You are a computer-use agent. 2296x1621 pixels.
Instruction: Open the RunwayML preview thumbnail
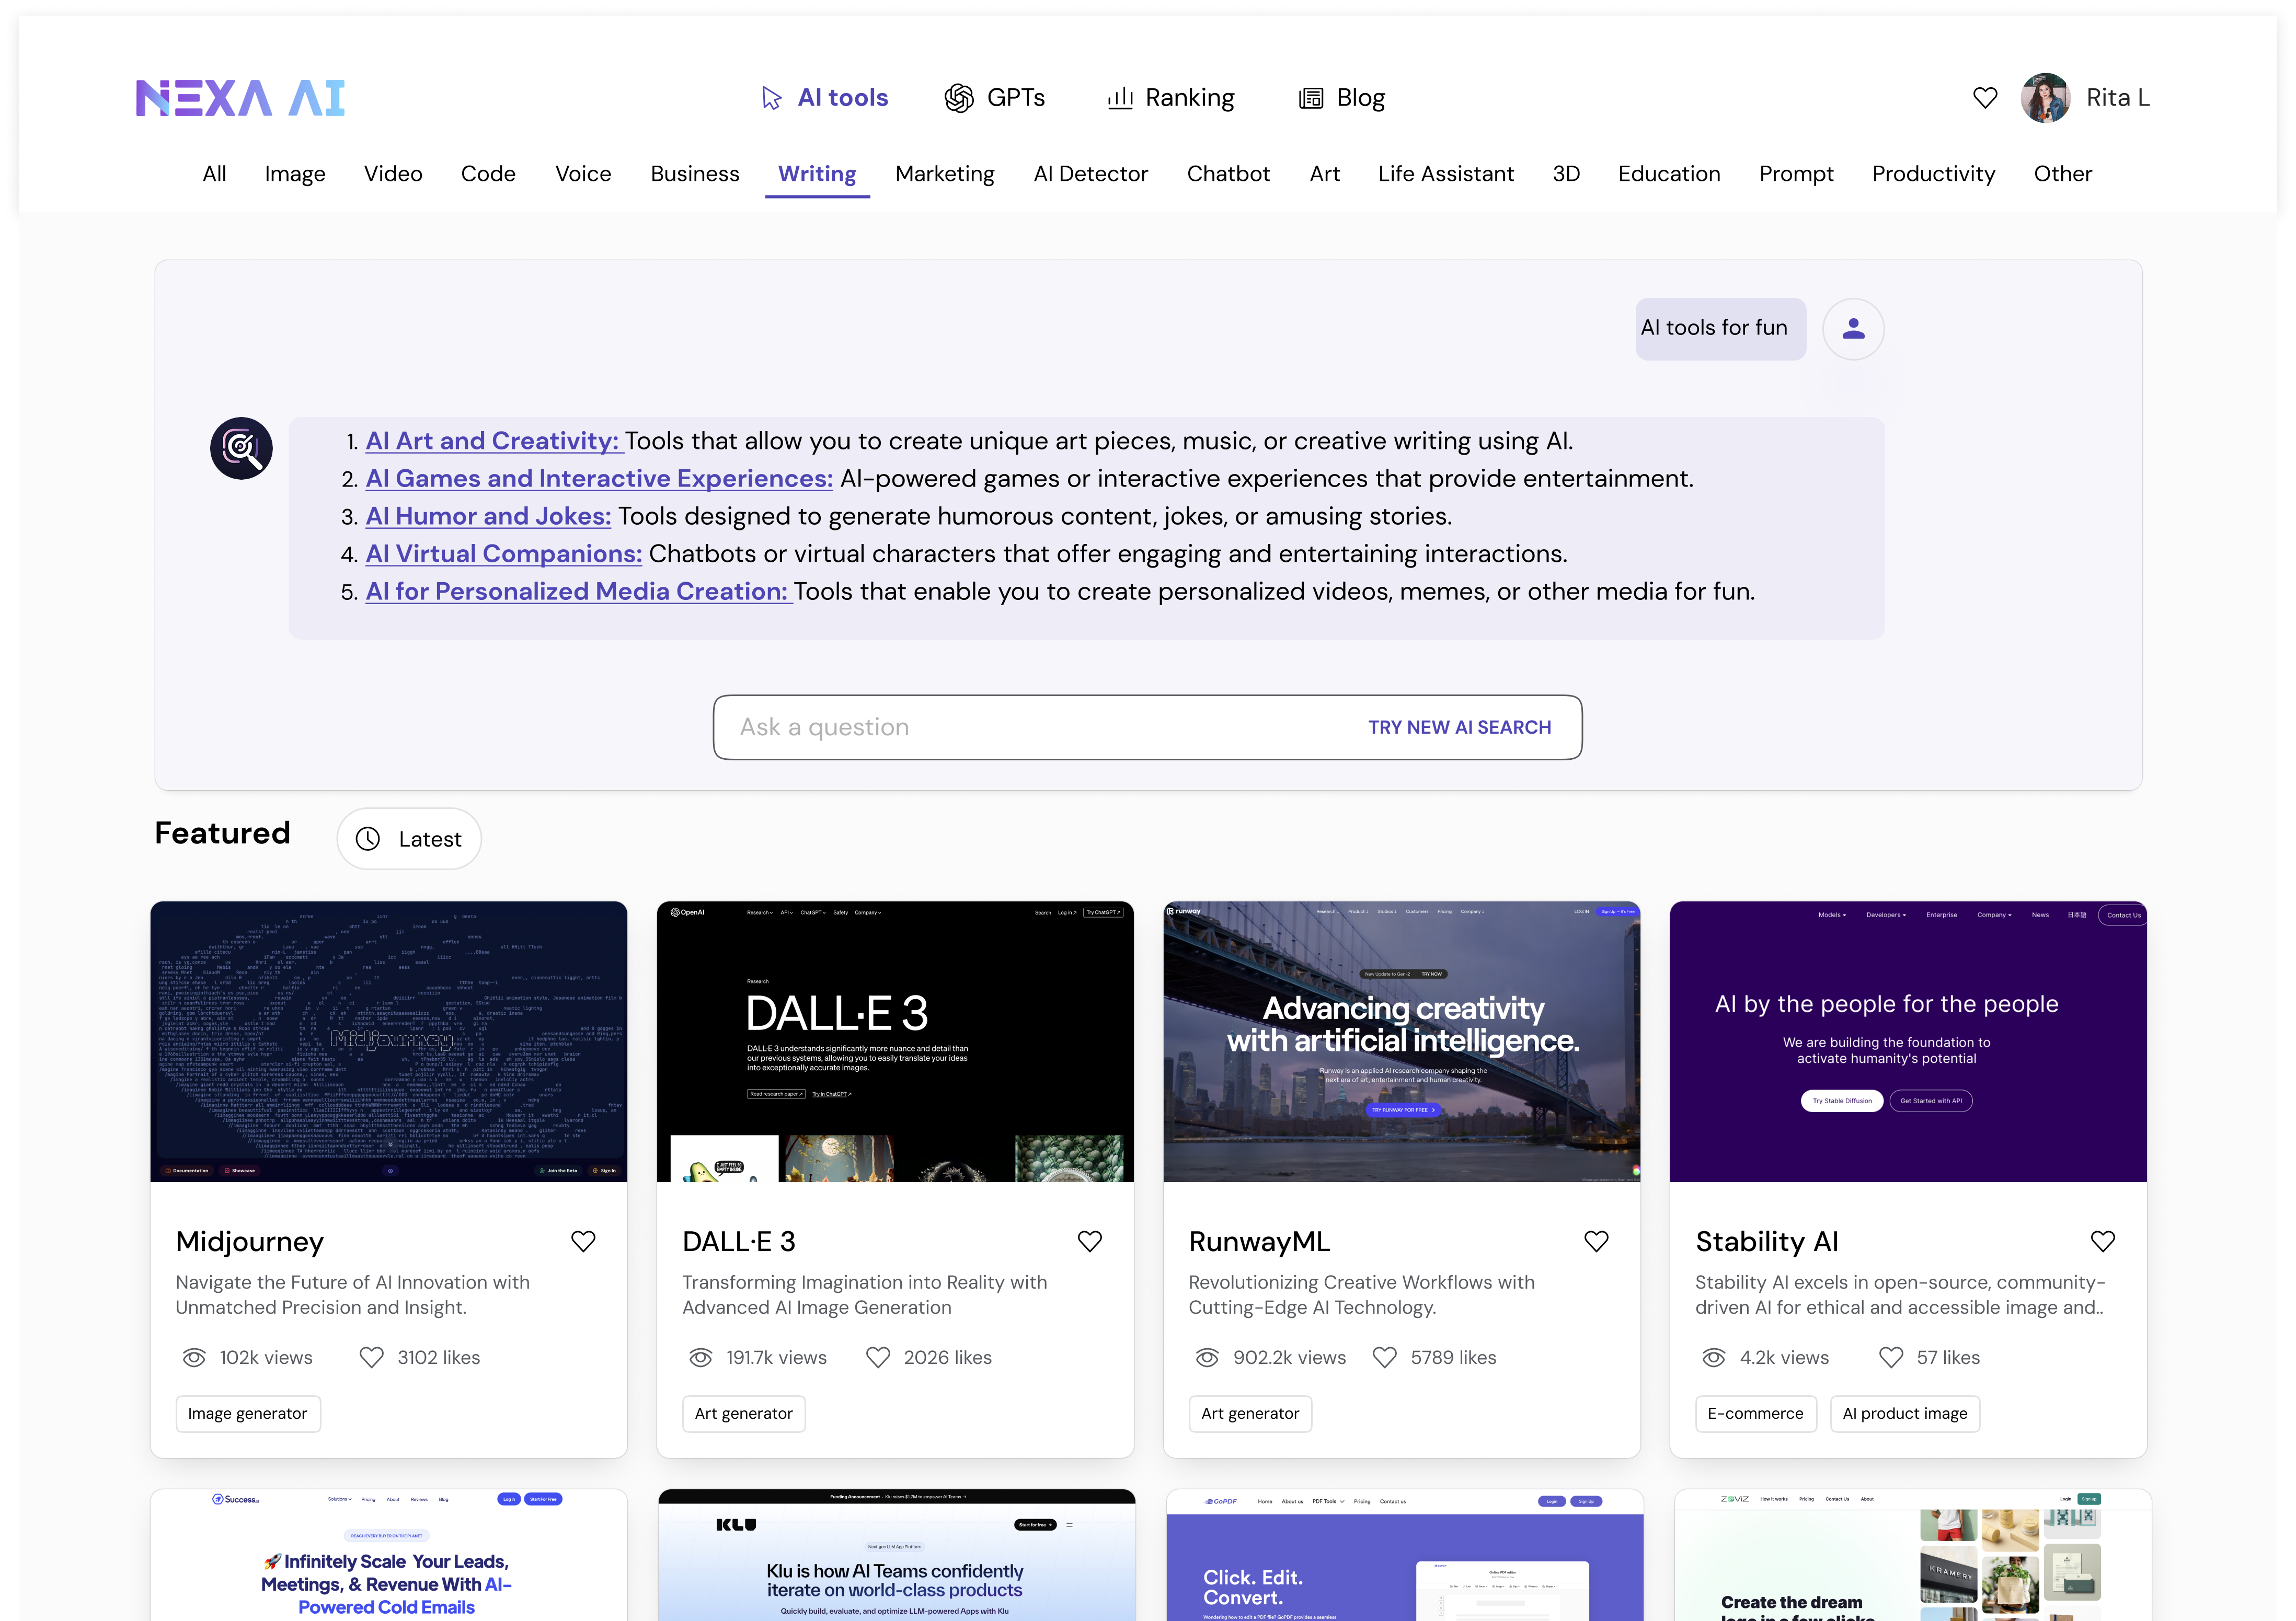(x=1401, y=1041)
